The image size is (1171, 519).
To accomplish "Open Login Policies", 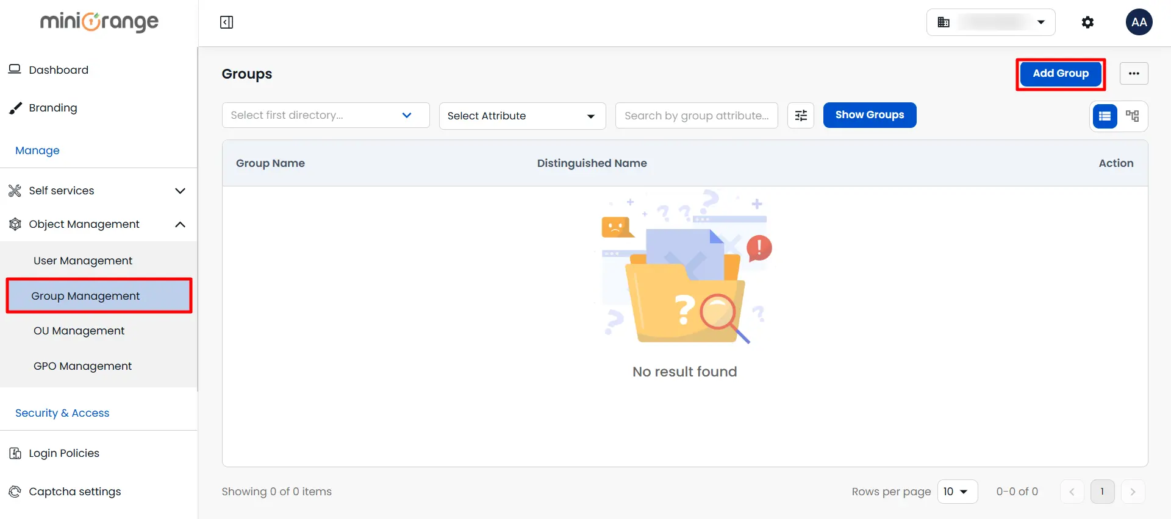I will pos(64,453).
